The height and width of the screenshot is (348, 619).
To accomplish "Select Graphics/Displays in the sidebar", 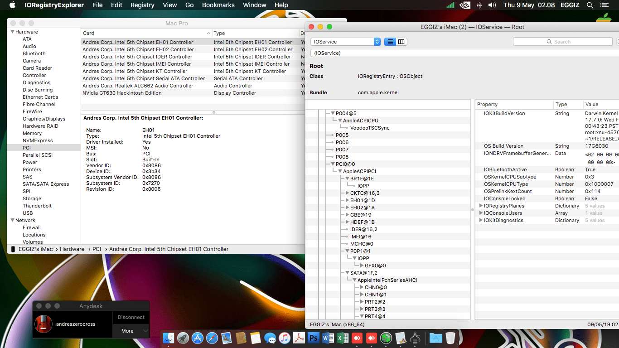I will coord(44,119).
